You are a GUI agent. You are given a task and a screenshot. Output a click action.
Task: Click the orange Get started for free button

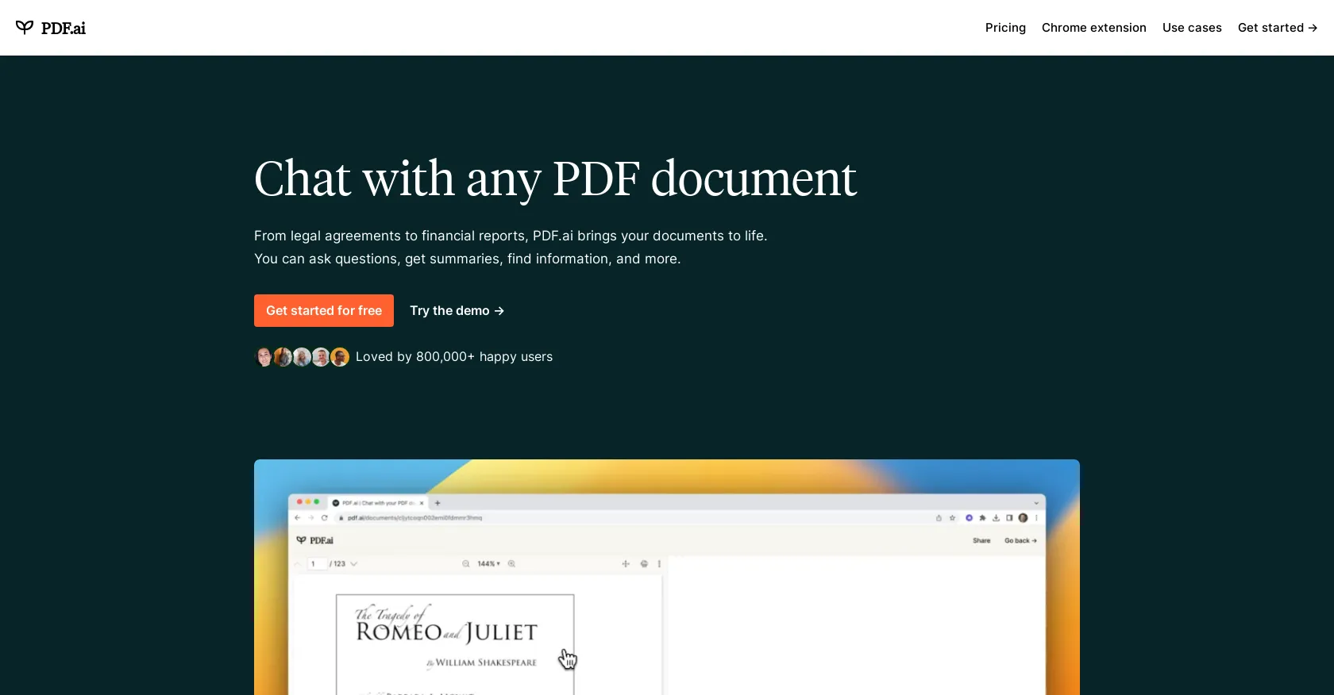(x=324, y=311)
